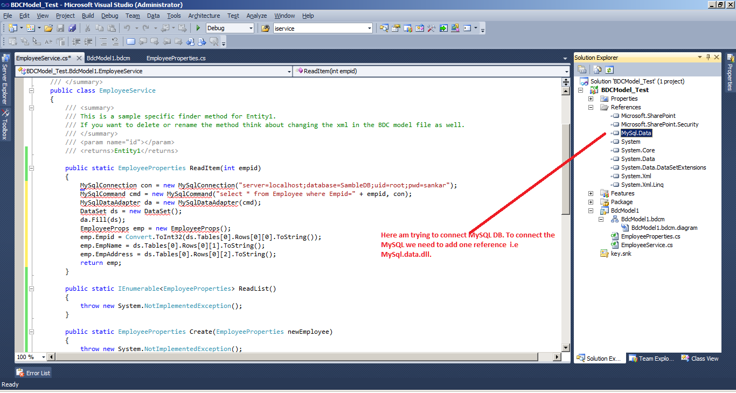This screenshot has height=393, width=736.
Task: Toggle a bookmark on the current line
Action: point(131,41)
